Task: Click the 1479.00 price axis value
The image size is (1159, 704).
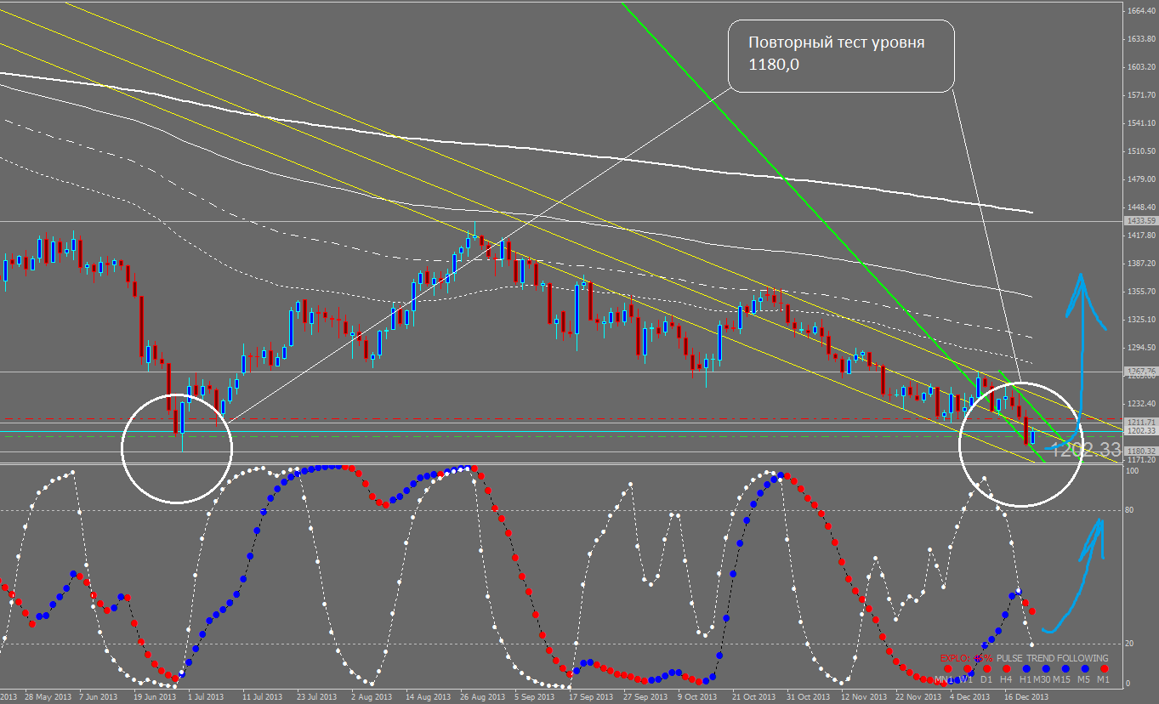Action: click(x=1141, y=179)
